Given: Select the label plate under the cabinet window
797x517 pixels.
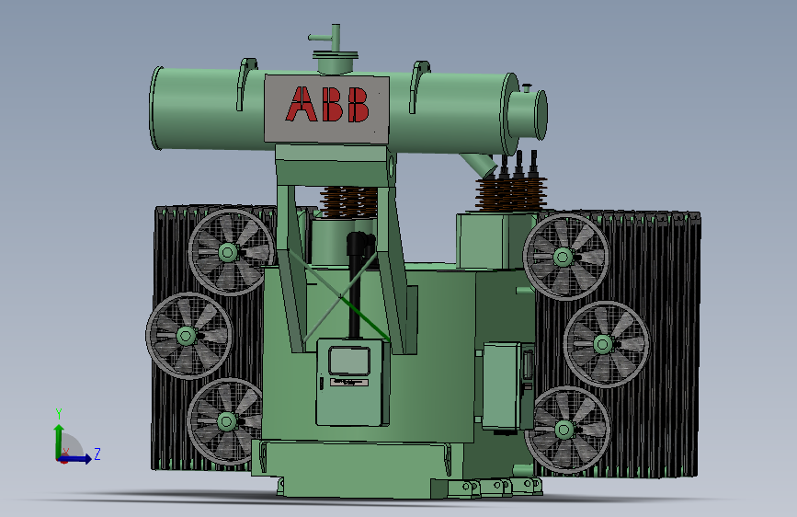Looking at the screenshot, I should coord(349,382).
